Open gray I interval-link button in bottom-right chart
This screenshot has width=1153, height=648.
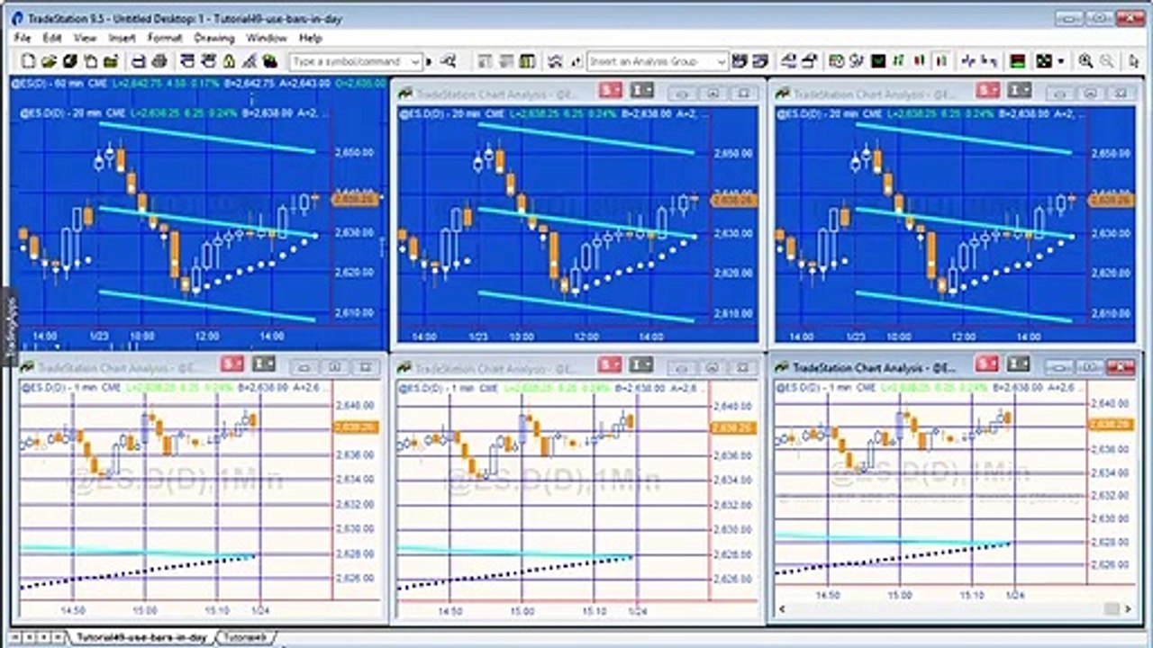[1019, 364]
